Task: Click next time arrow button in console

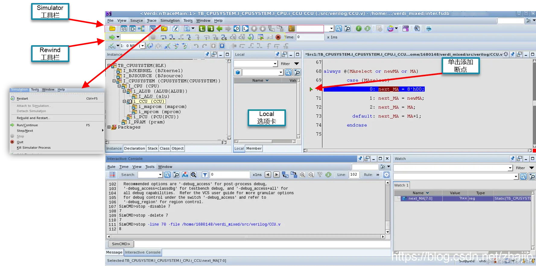Action: (276, 175)
